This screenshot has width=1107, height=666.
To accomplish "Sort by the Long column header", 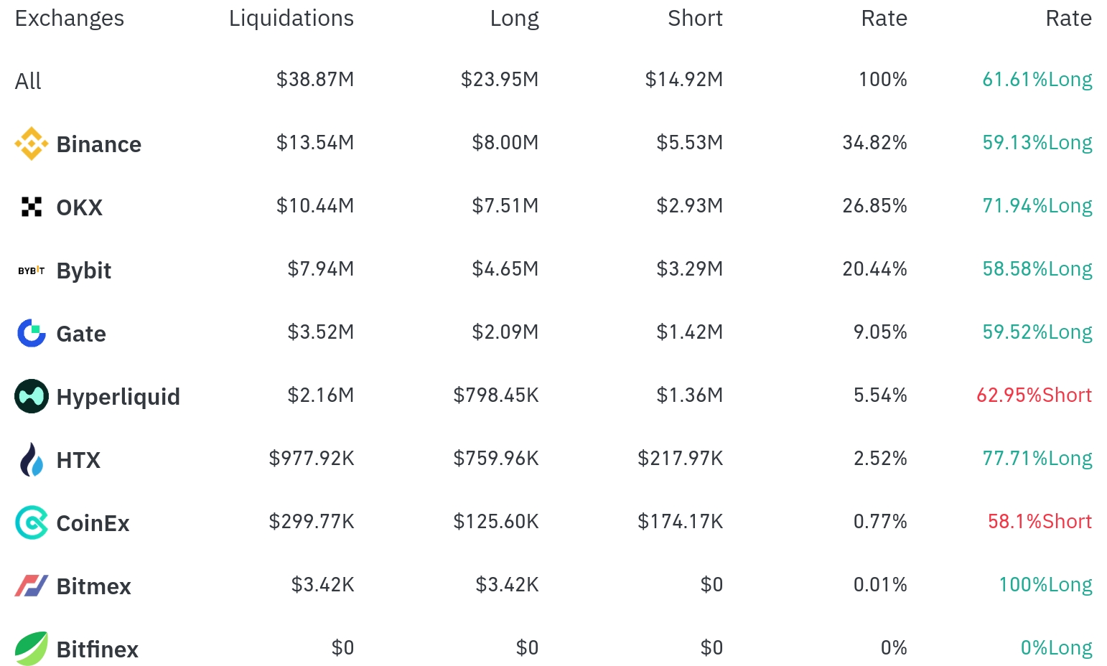I will pyautogui.click(x=514, y=18).
